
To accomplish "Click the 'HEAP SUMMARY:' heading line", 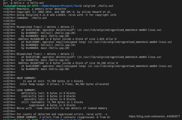I will click(20, 78).
